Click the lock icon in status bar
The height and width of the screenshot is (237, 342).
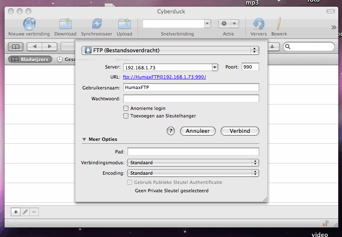tap(326, 223)
